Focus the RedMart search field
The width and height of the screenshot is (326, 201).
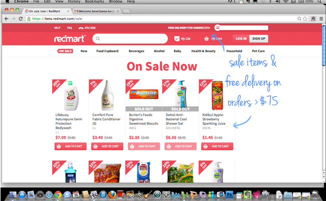pyautogui.click(x=130, y=39)
